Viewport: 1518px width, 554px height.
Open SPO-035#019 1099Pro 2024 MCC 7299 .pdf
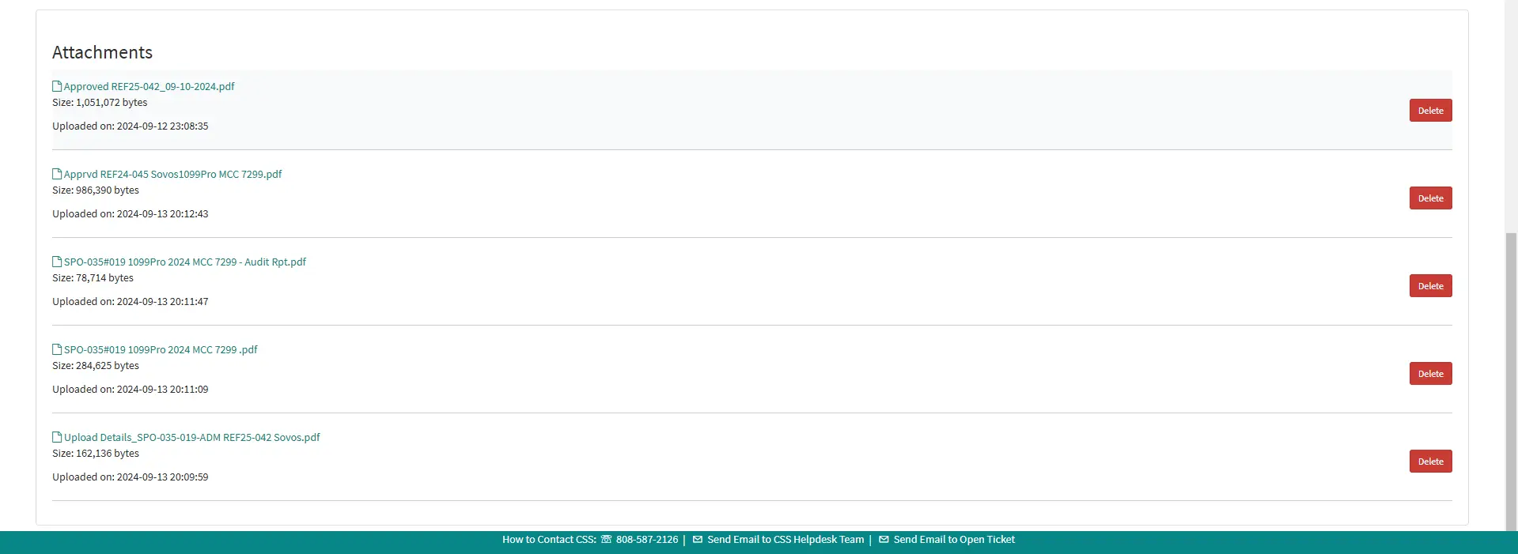click(x=161, y=350)
